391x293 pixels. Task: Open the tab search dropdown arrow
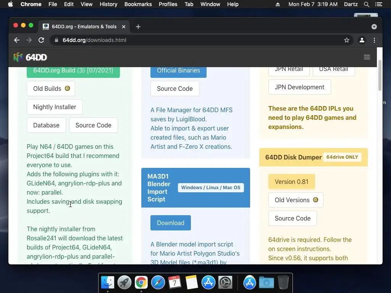point(374,27)
